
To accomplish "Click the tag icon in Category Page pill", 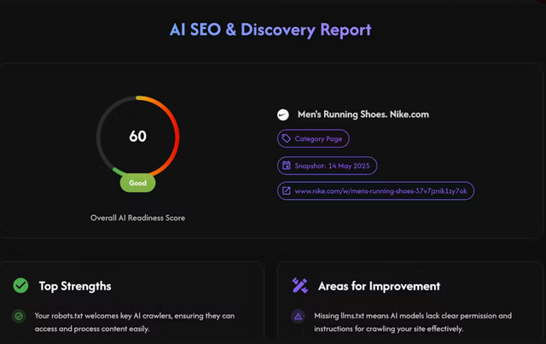I will point(287,138).
